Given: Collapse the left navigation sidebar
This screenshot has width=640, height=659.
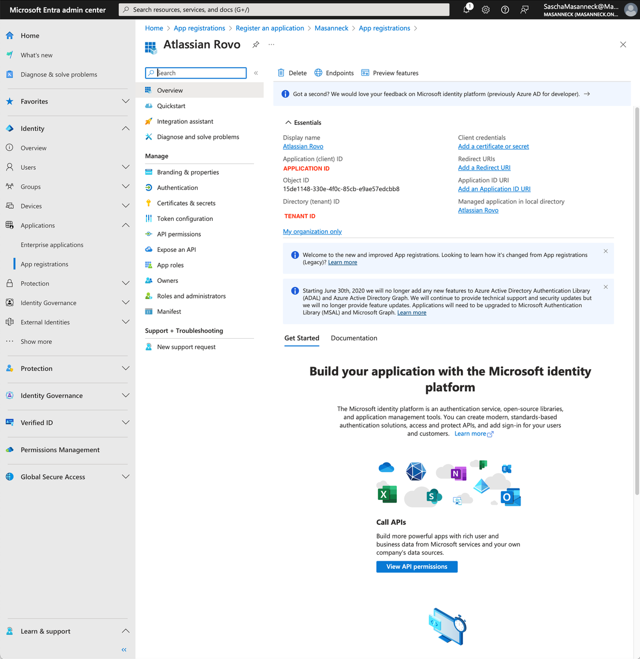Looking at the screenshot, I should coord(124,649).
